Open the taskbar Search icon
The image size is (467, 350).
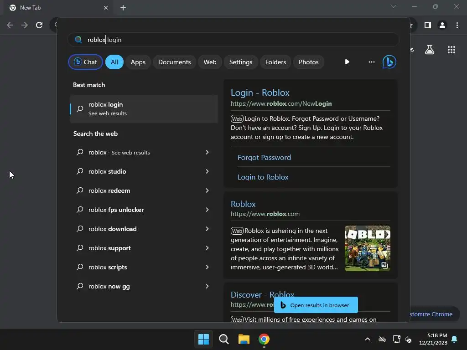point(223,339)
